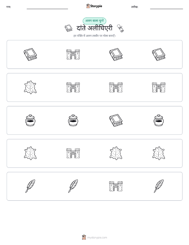Click the last animal hide in row four

[x=159, y=153]
